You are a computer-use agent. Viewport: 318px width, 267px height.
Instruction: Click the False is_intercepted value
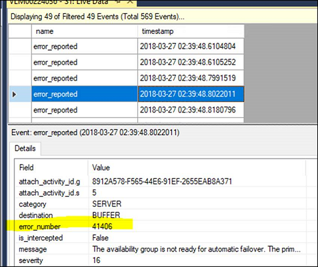pos(100,238)
